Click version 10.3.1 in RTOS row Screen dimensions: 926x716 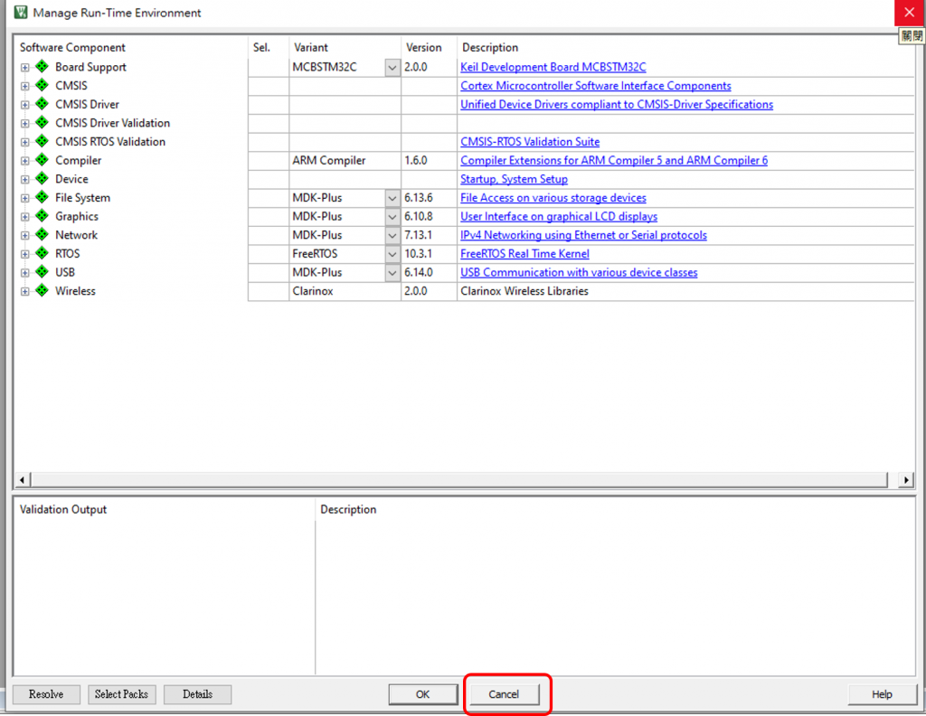click(x=418, y=254)
